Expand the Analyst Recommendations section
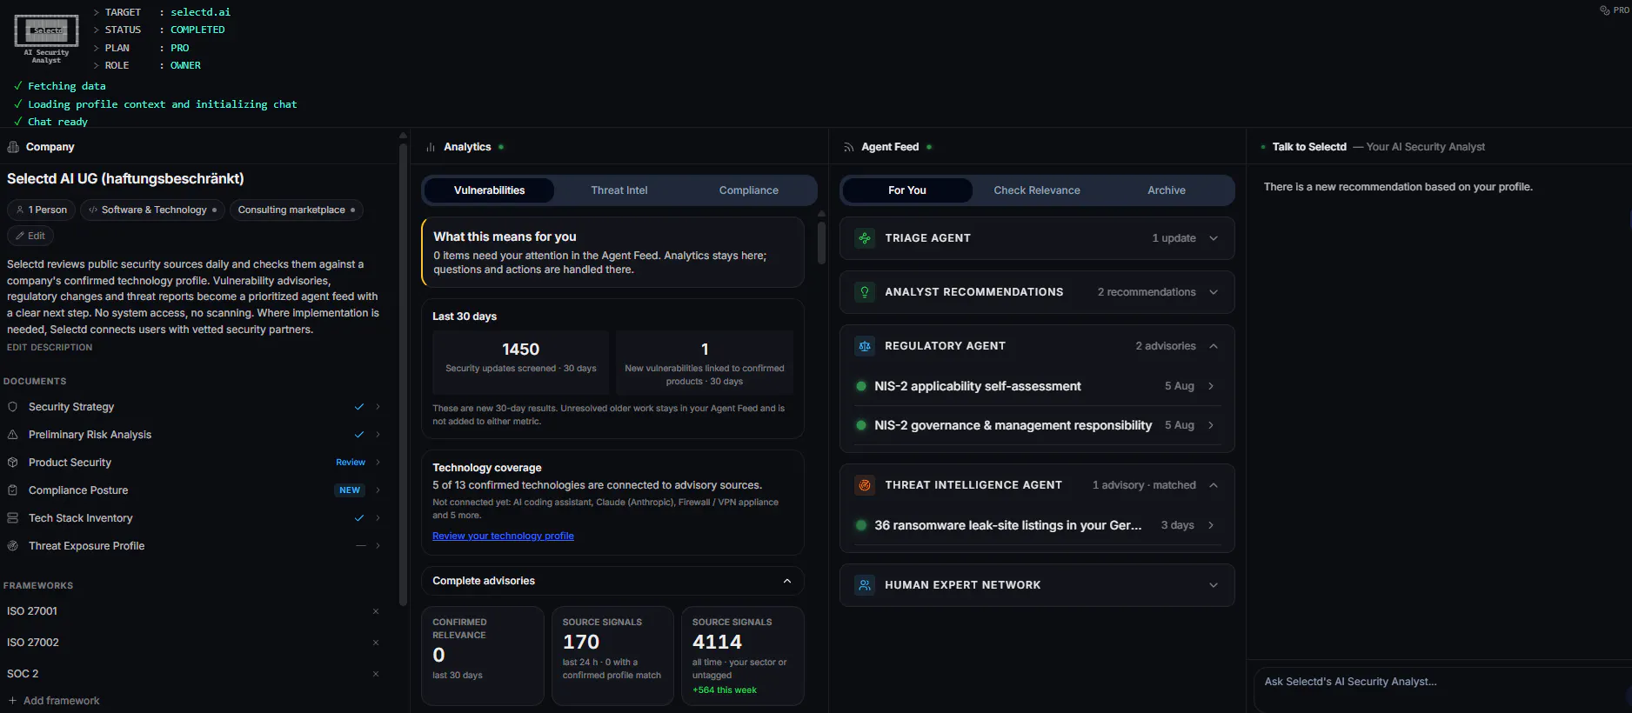Screen dimensions: 1632x713 coord(1214,292)
